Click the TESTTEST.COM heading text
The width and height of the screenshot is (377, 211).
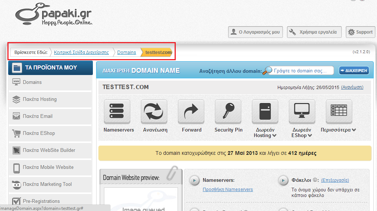[125, 87]
